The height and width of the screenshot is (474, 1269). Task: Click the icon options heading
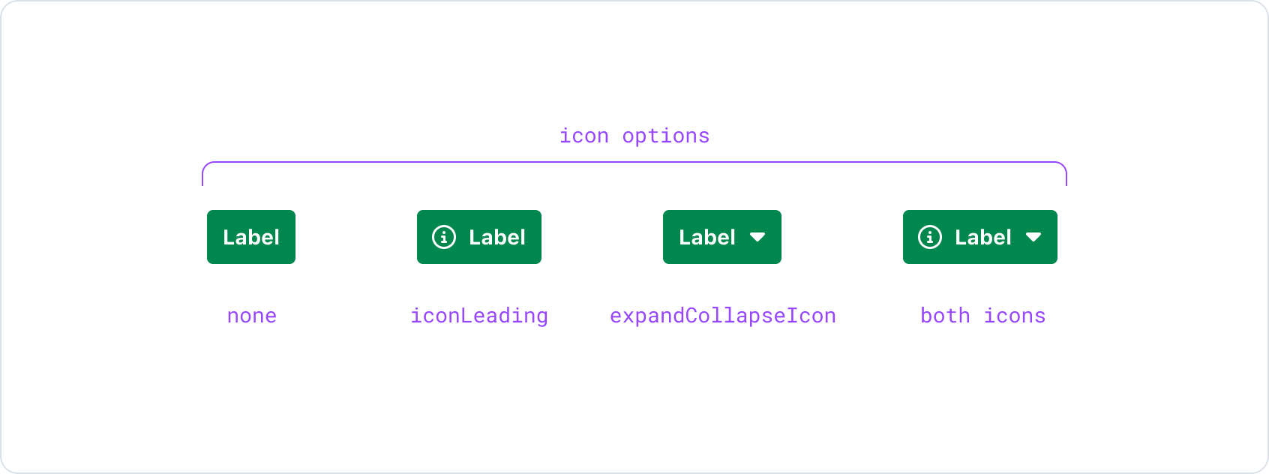click(634, 136)
